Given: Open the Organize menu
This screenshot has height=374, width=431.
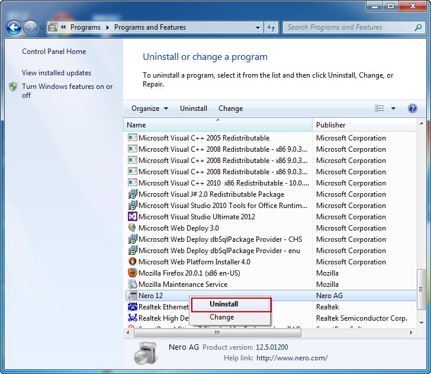Looking at the screenshot, I should [149, 108].
